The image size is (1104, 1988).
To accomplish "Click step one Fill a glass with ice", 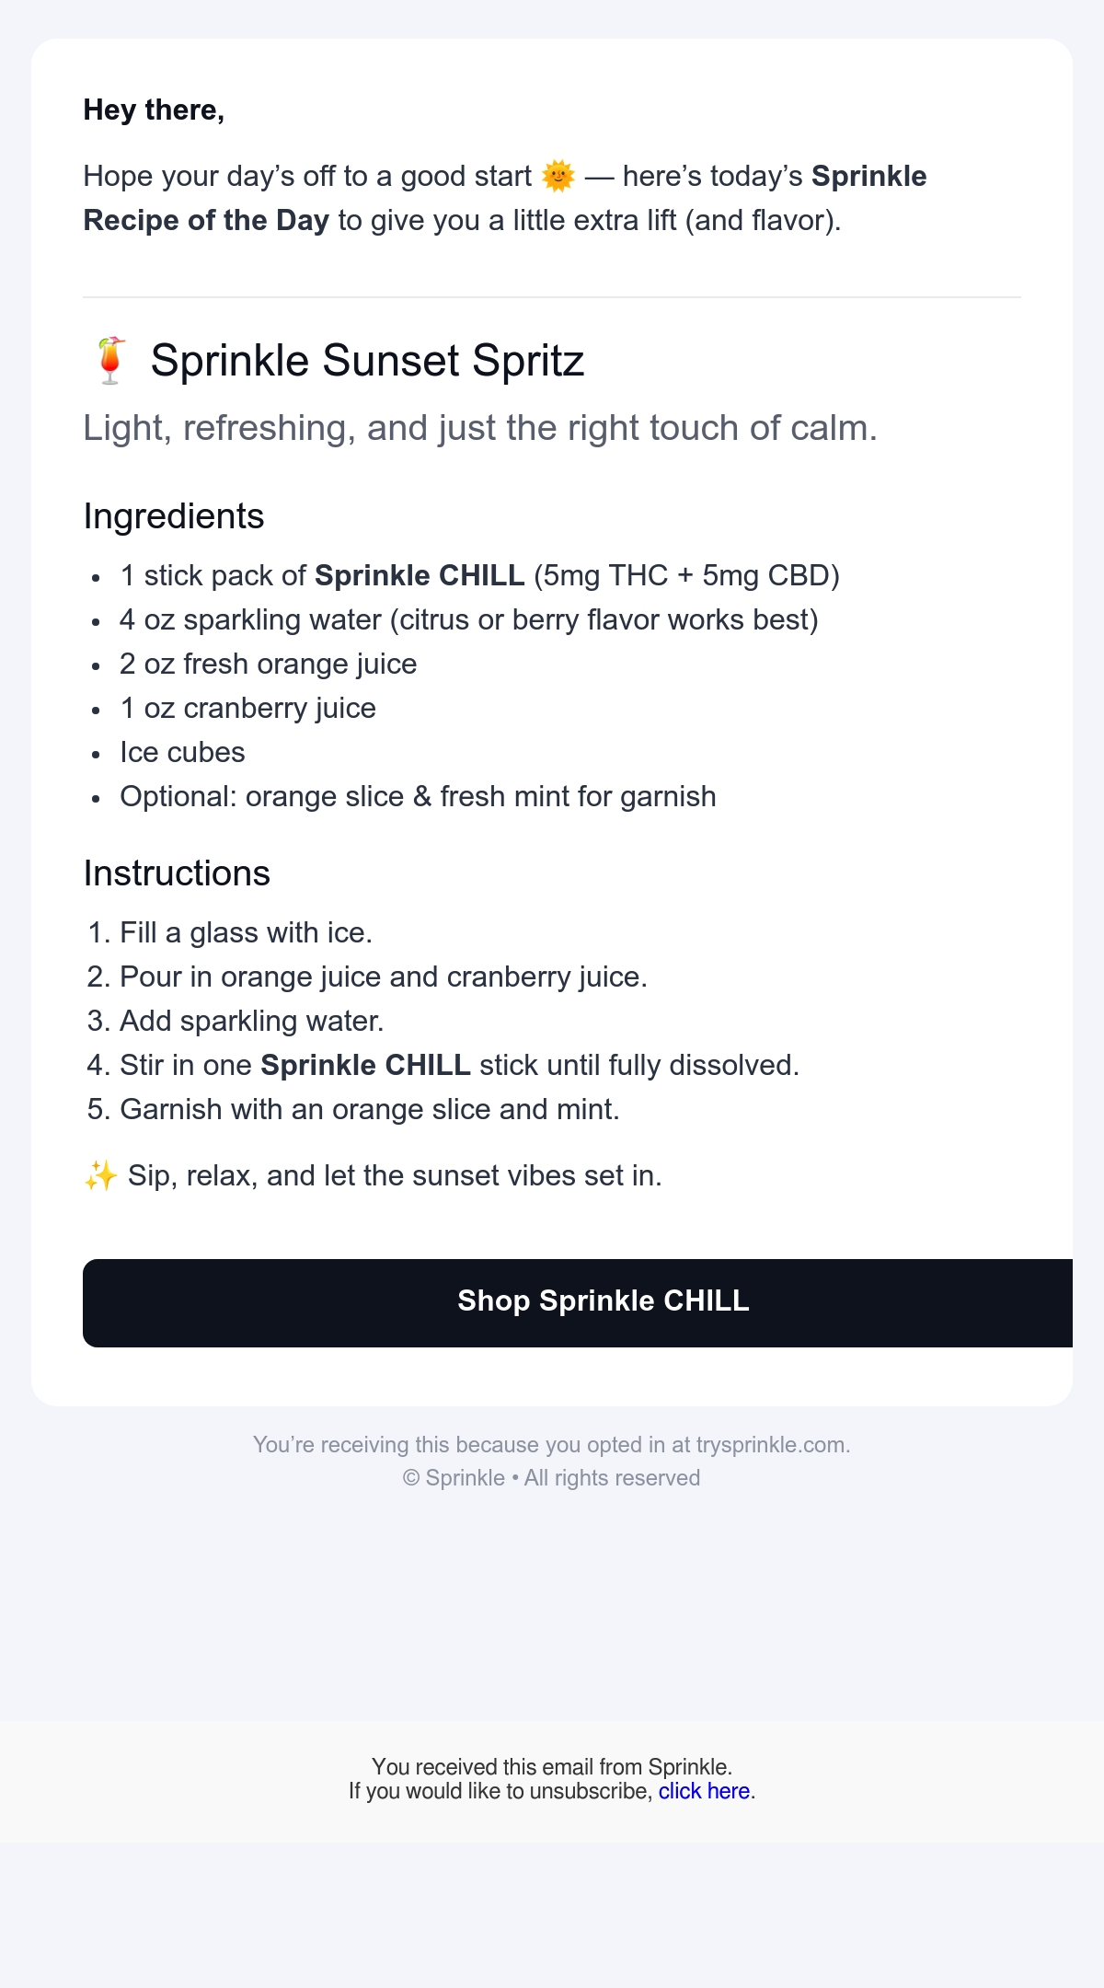I will click(x=246, y=932).
